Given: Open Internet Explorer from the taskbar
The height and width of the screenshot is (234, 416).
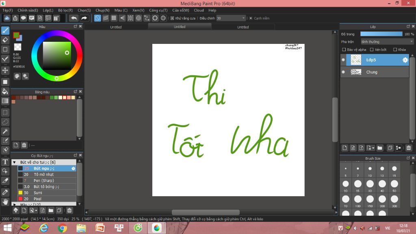Looking at the screenshot, I should coord(43,228).
